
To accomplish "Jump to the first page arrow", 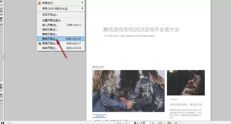I will click(x=119, y=123).
